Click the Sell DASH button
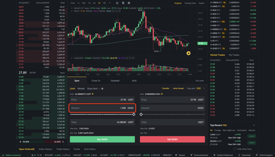 172,139
